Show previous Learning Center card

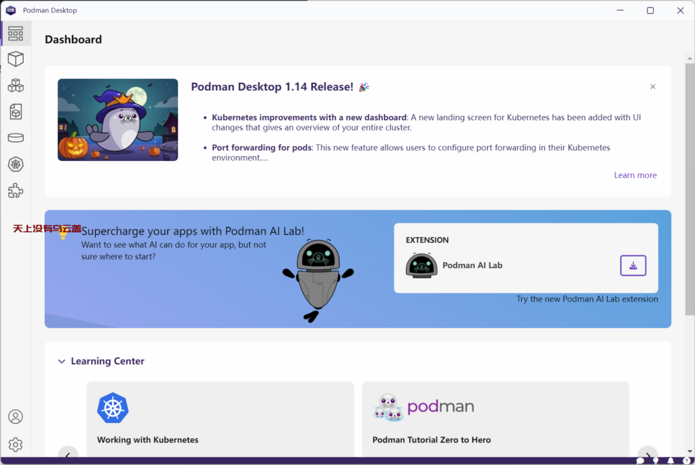[69, 453]
